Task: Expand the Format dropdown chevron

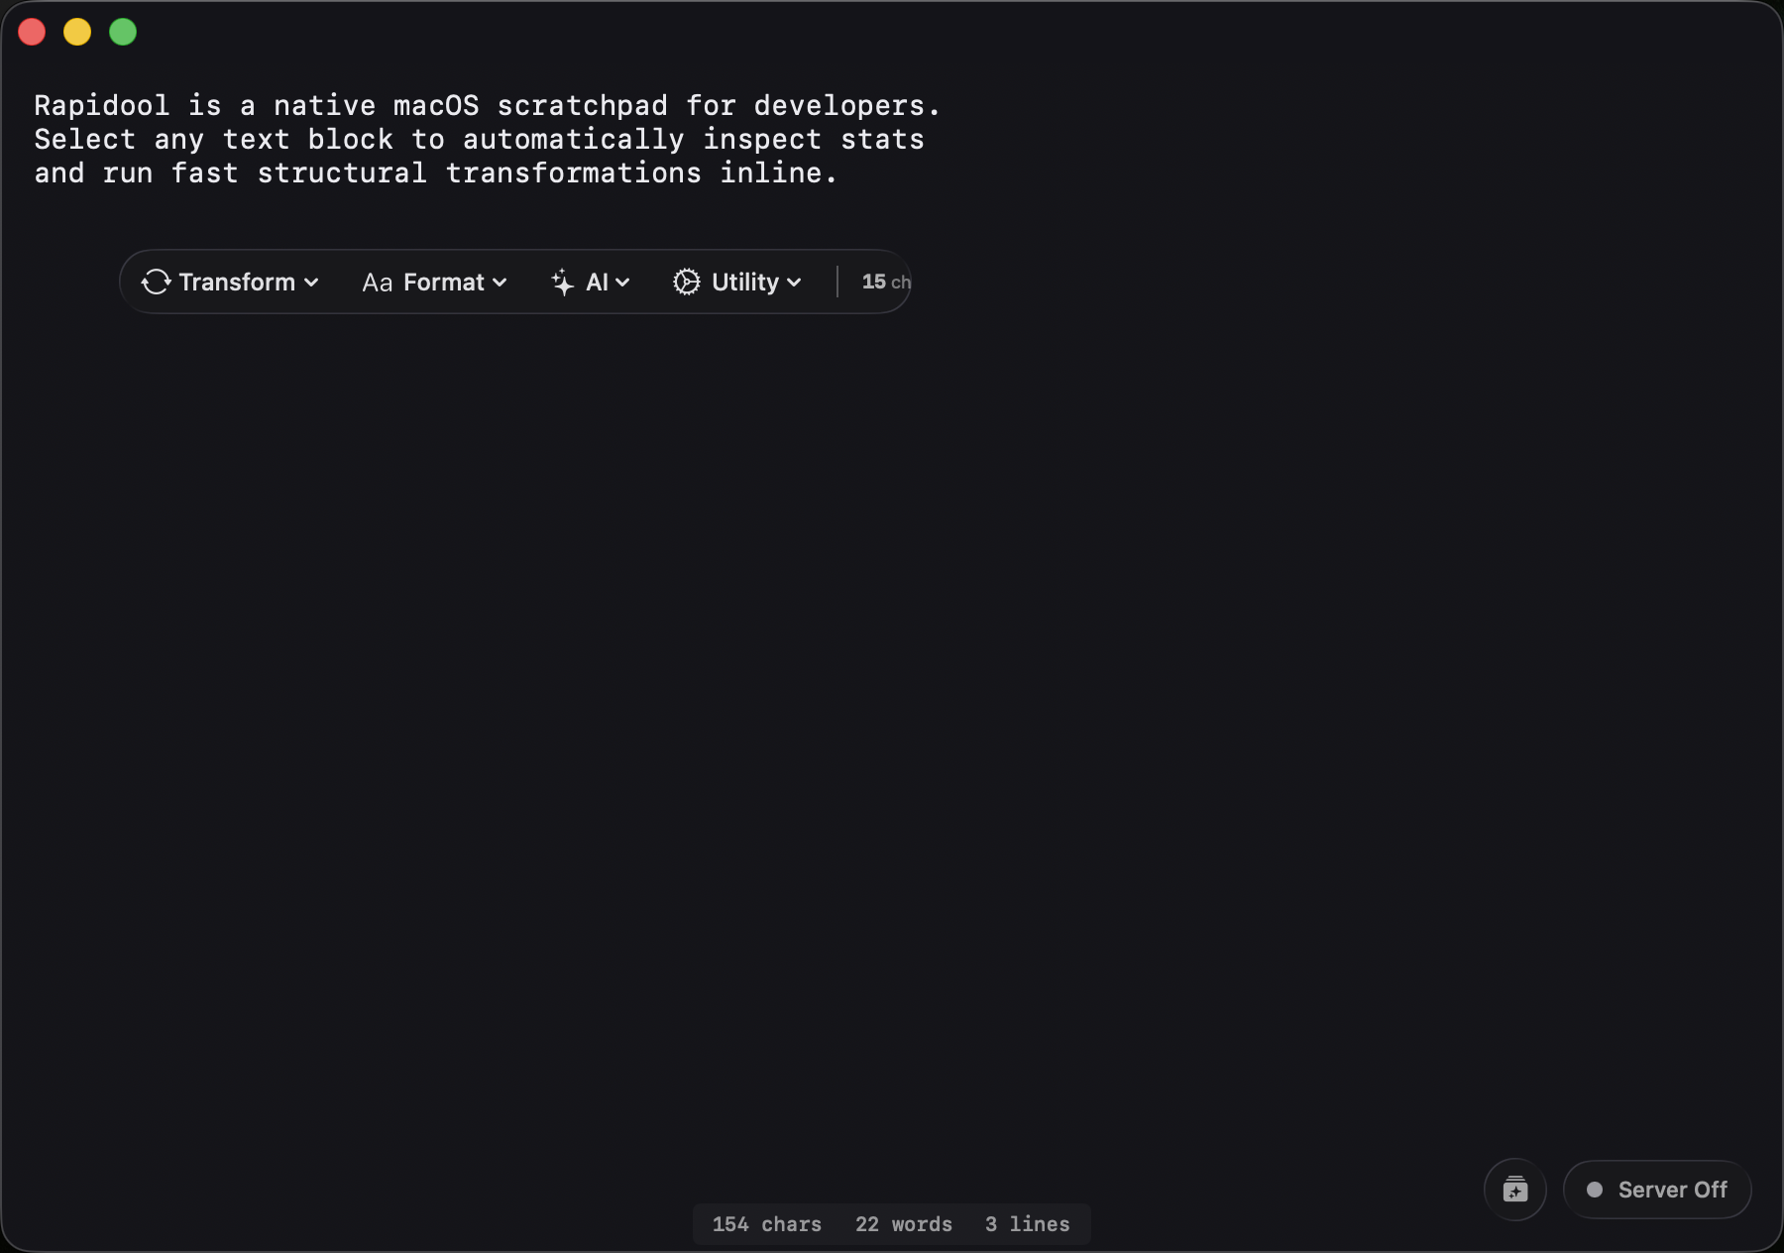Action: point(500,283)
